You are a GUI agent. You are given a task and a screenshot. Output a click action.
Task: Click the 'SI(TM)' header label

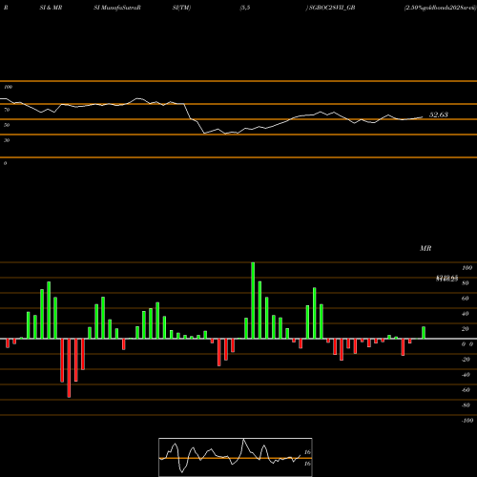pos(181,8)
